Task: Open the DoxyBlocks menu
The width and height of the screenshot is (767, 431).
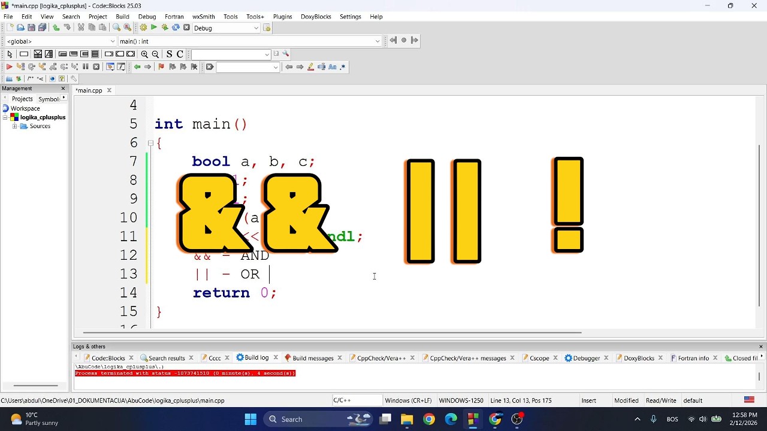Action: click(x=316, y=16)
